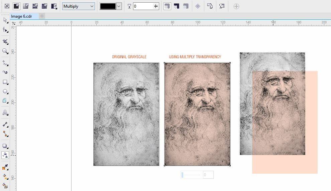Select the Interactive Fill tool
The image size is (331, 191).
pyautogui.click(x=5, y=177)
